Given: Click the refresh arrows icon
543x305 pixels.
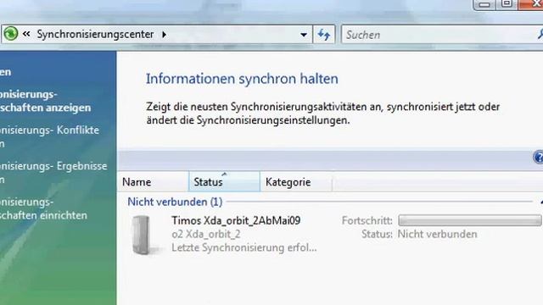Looking at the screenshot, I should 324,34.
